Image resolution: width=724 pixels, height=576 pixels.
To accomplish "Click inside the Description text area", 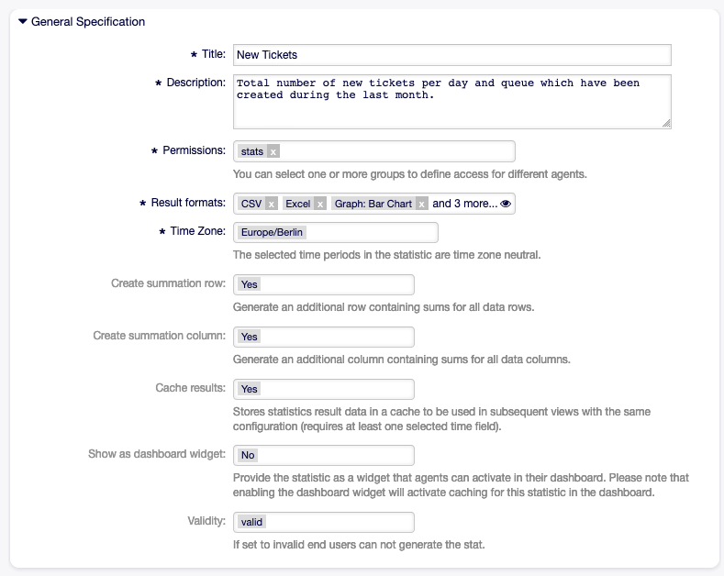I will coord(451,101).
